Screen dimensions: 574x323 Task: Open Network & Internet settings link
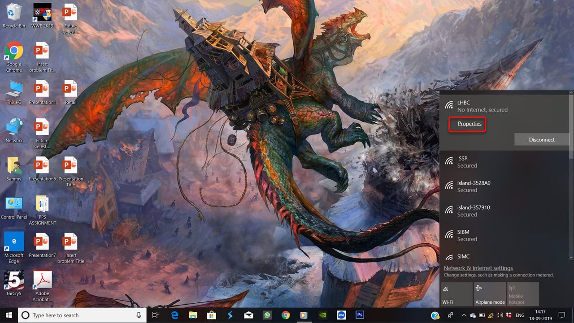478,268
